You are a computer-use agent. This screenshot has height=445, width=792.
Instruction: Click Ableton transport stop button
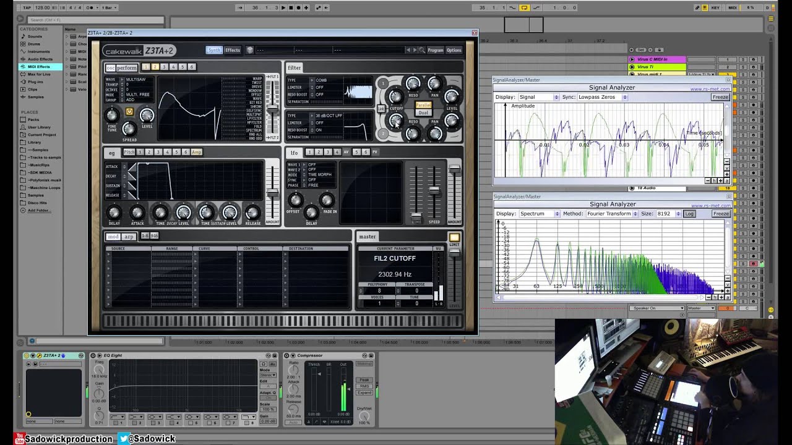[x=291, y=7]
